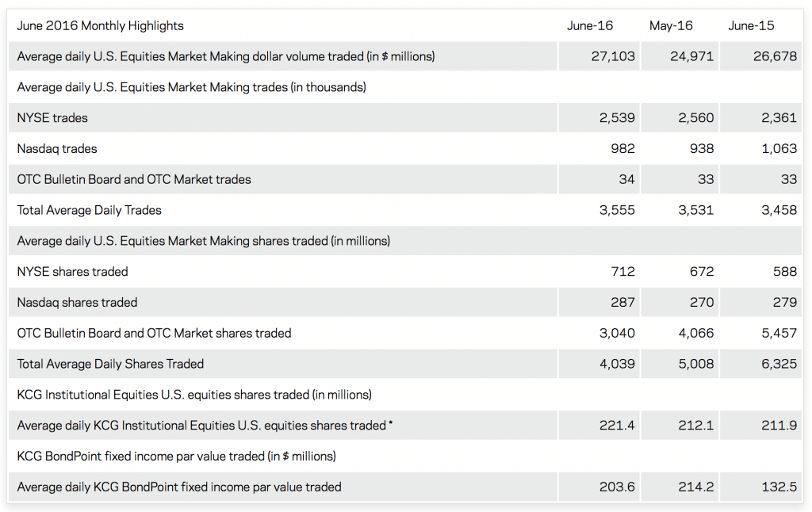Click the May-16 NYSE trades value 2,560
The height and width of the screenshot is (512, 812).
click(x=695, y=118)
